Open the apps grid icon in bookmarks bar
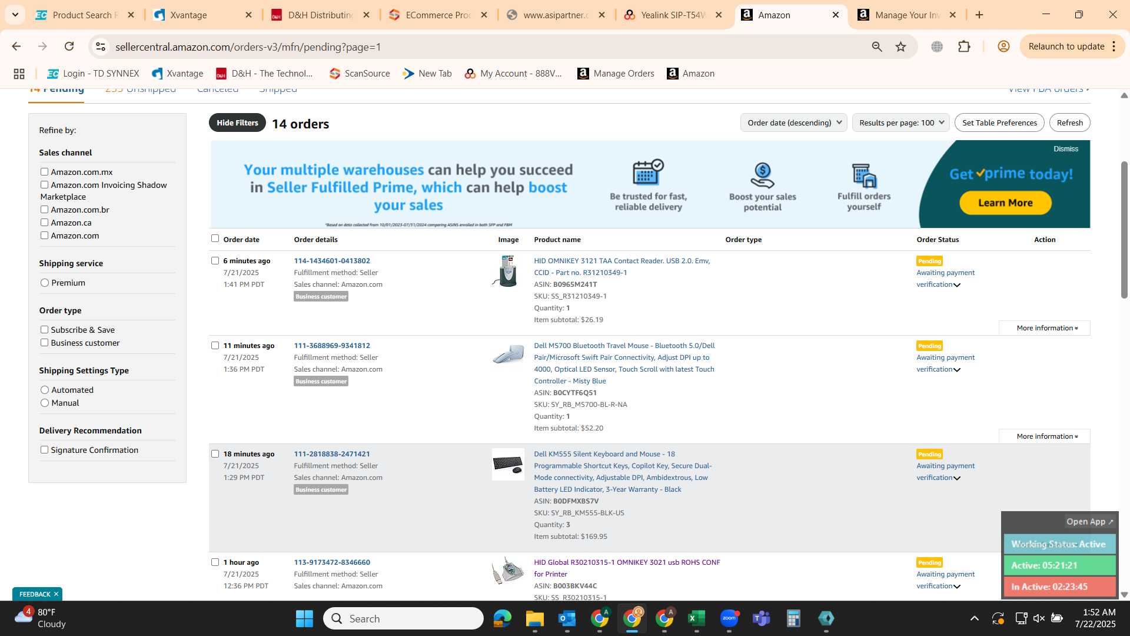This screenshot has width=1130, height=636. point(19,74)
